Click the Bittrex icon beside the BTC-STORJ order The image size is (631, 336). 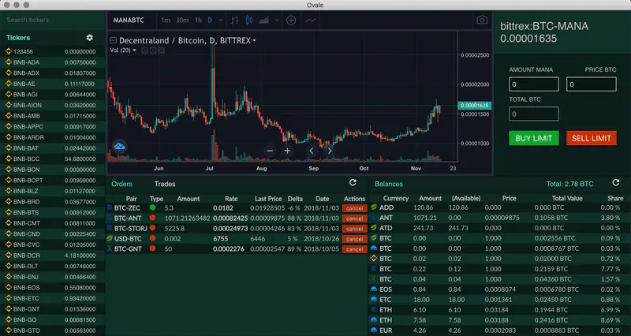click(x=110, y=228)
